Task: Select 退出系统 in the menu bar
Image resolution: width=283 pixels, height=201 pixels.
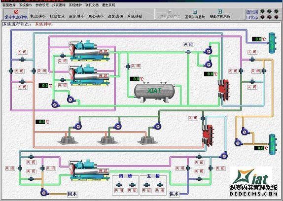Action: point(108,5)
